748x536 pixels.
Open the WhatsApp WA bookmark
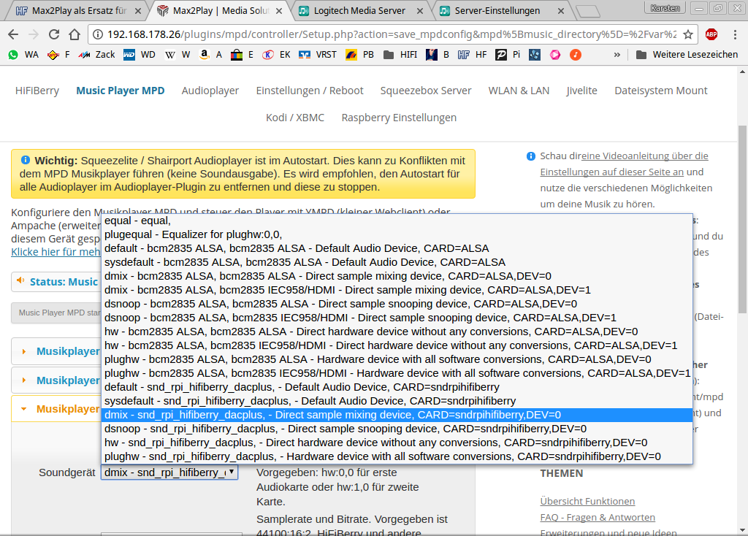click(23, 55)
